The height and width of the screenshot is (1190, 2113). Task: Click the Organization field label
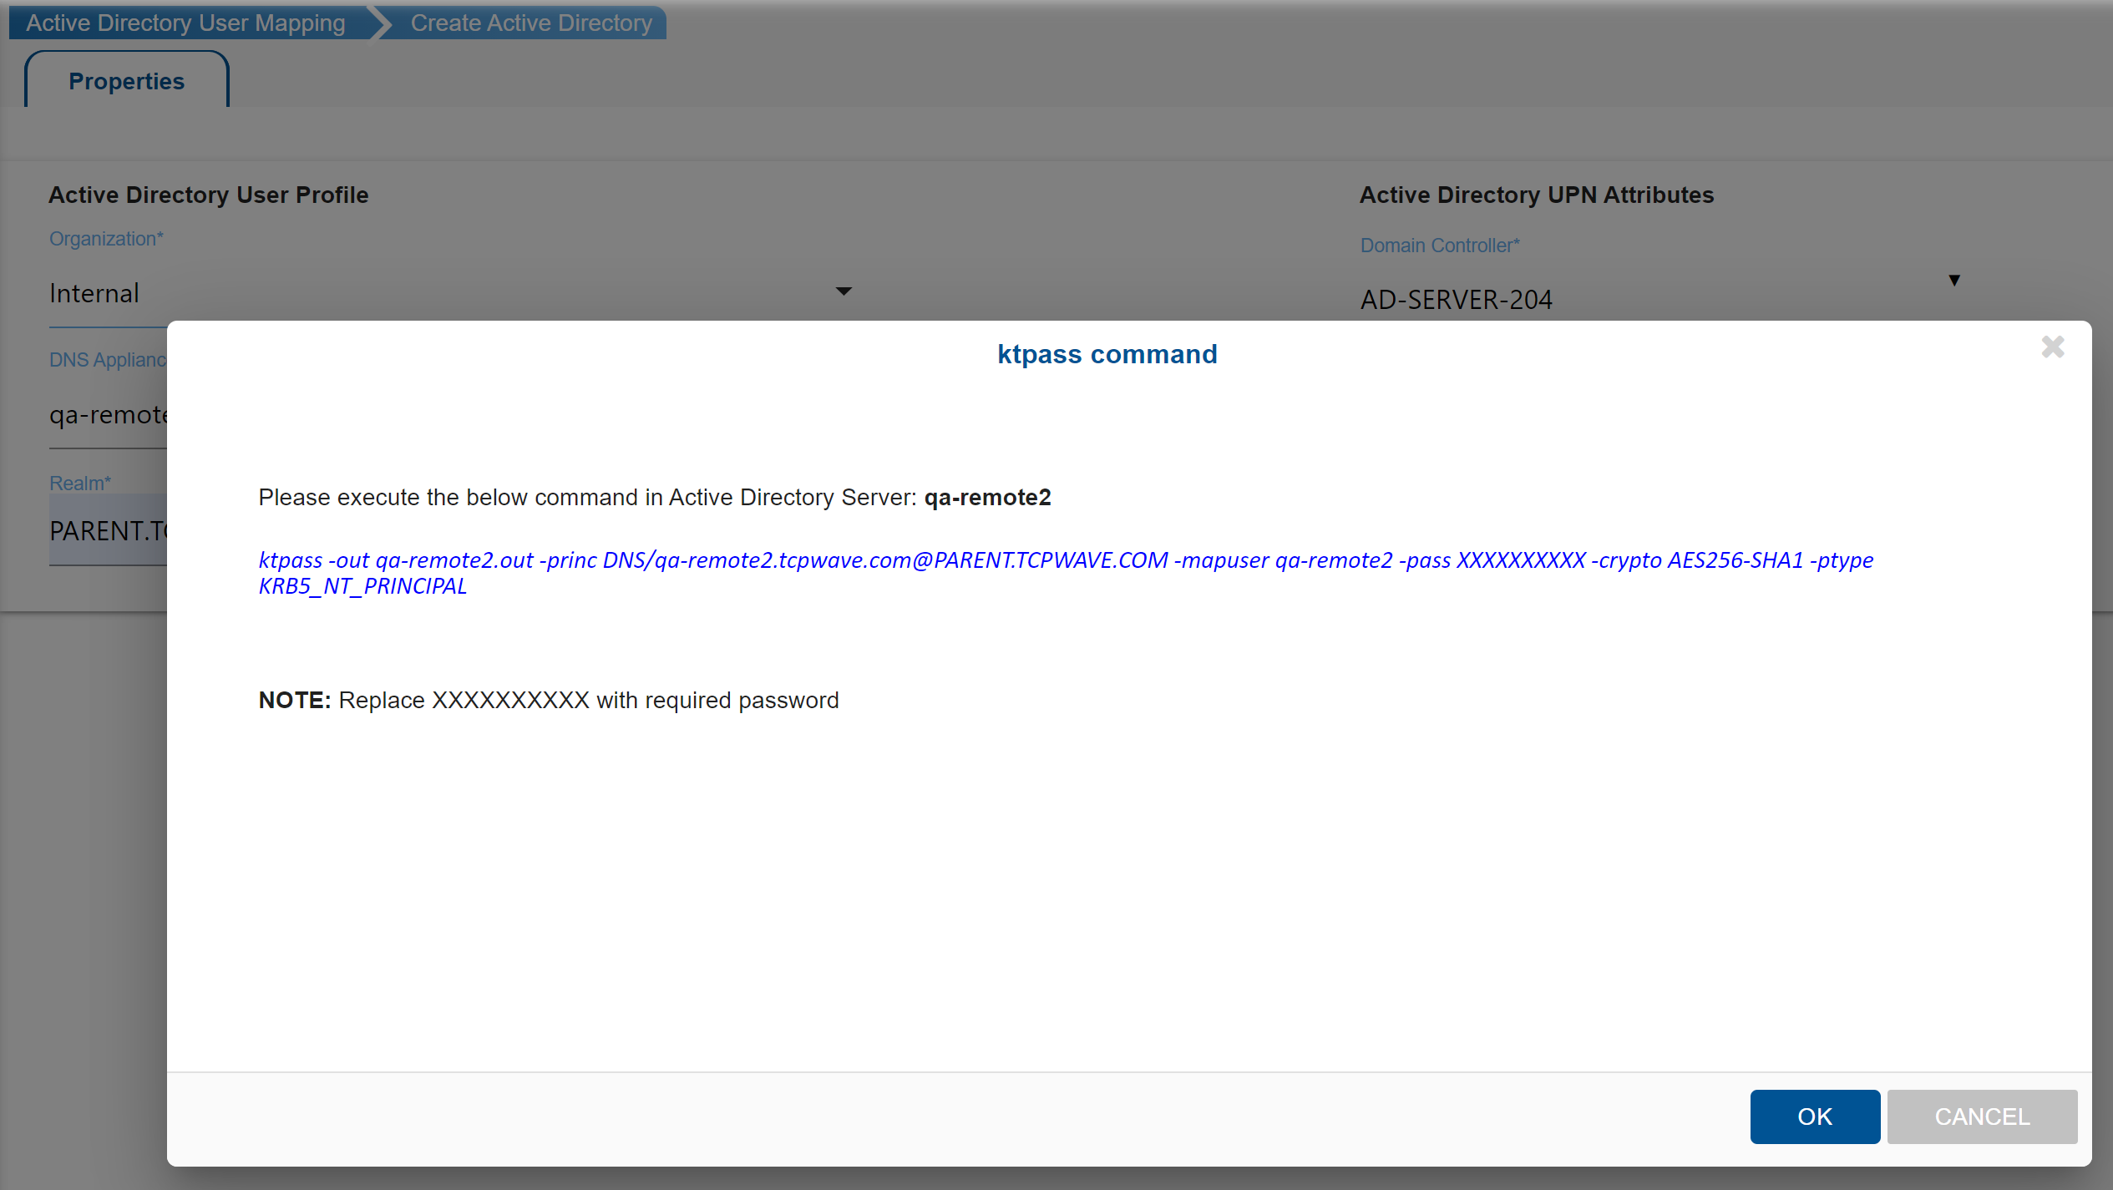coord(106,239)
